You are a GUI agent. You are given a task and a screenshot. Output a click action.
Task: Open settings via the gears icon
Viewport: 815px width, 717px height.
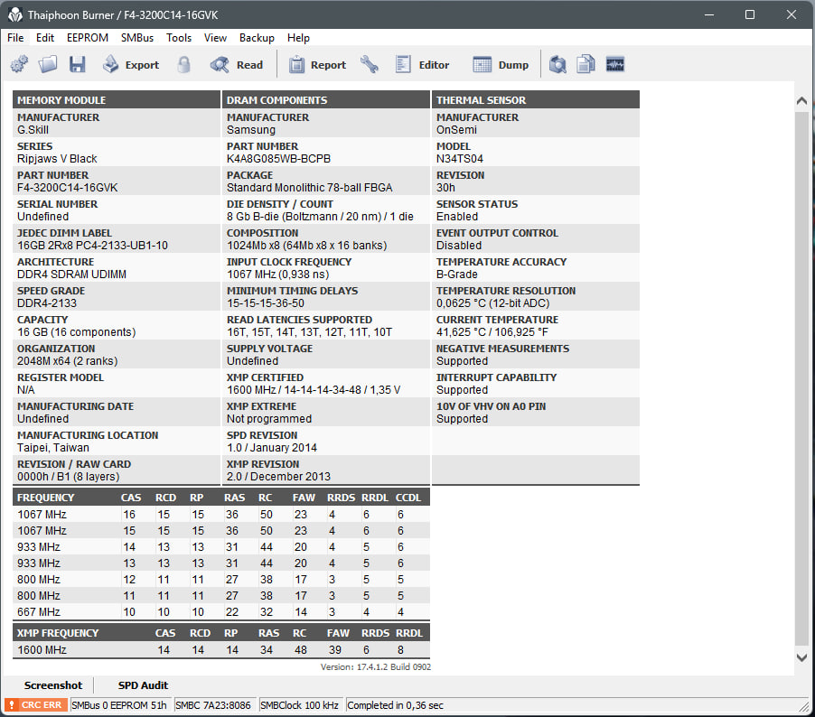pyautogui.click(x=19, y=64)
